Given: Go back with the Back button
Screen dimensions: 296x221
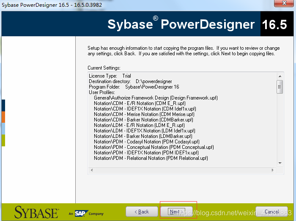Looking at the screenshot, I should coord(142,212).
